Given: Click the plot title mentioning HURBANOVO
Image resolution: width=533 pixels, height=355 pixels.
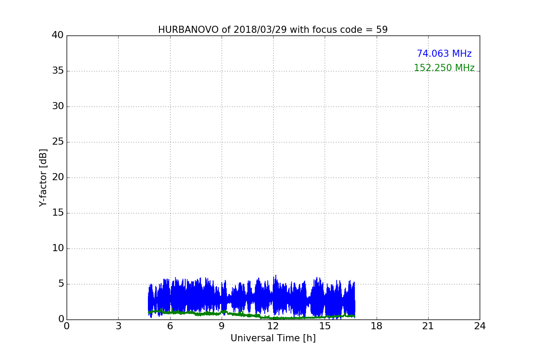Looking at the screenshot, I should [x=273, y=30].
